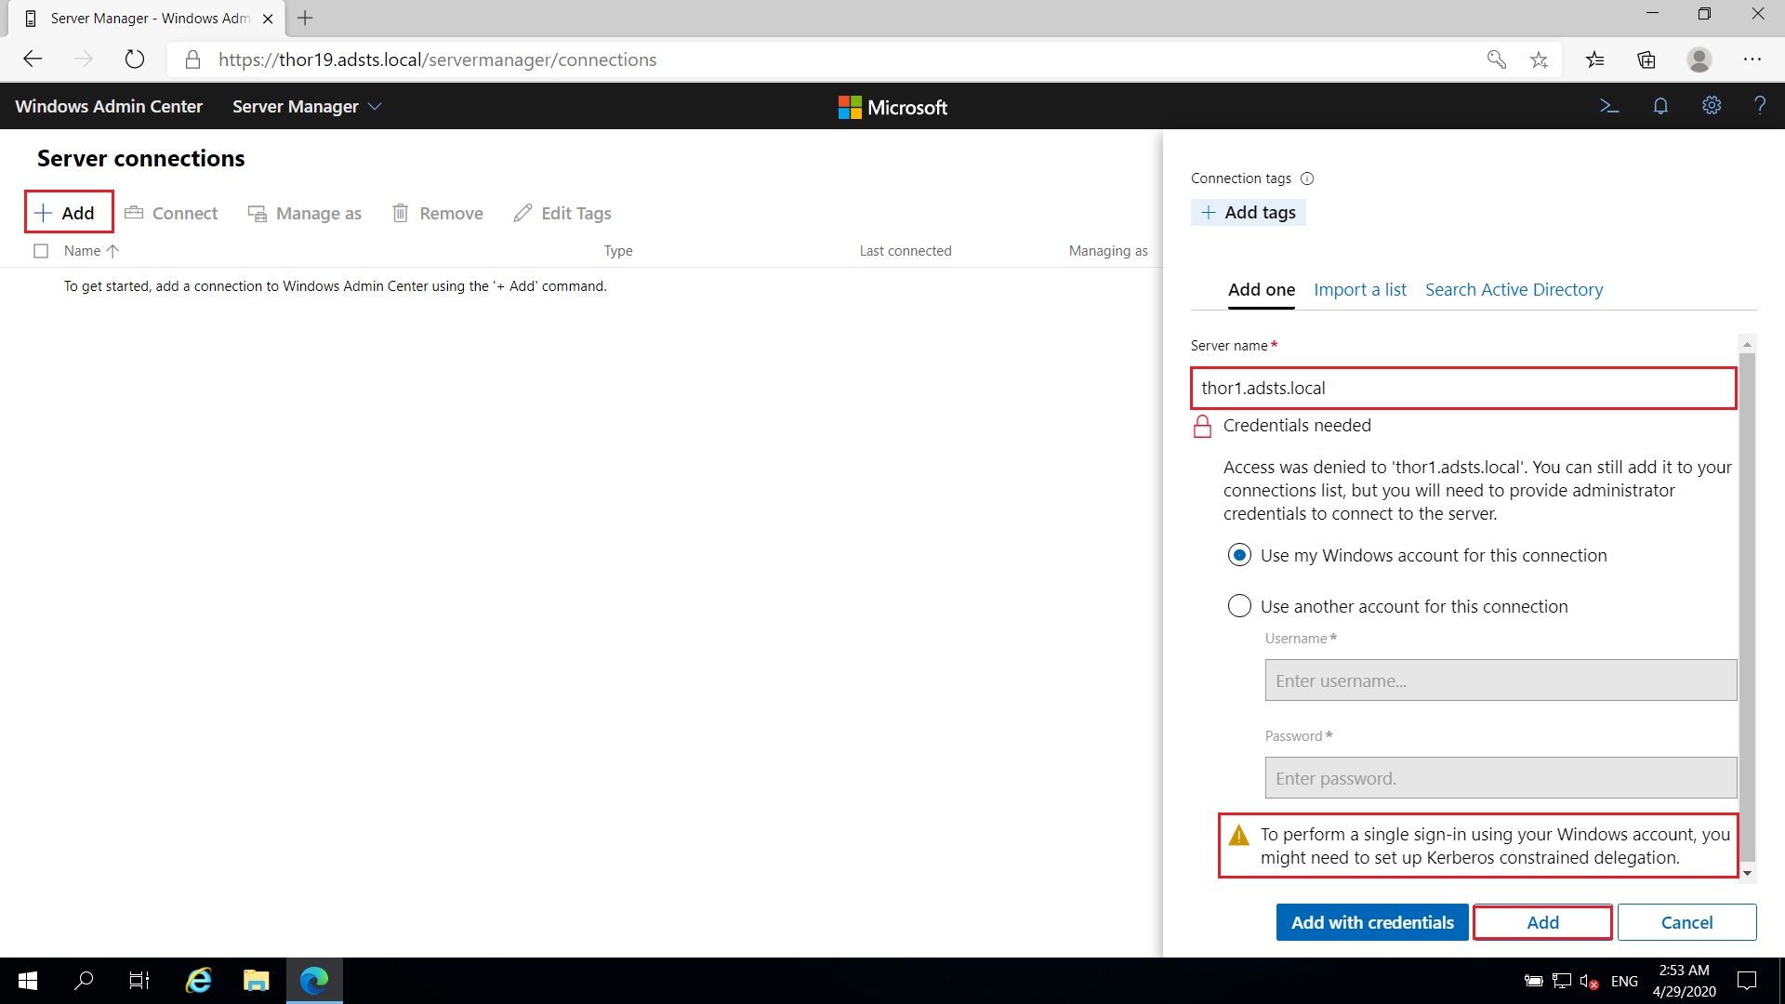
Task: Click the Manage as toolbar command
Action: coord(304,213)
